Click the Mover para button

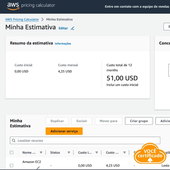pyautogui.click(x=109, y=121)
